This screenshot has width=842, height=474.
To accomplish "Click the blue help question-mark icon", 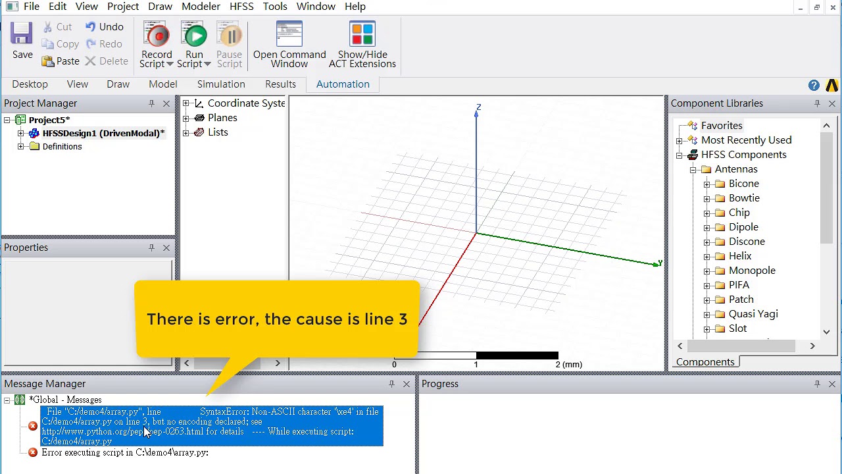I will point(814,86).
